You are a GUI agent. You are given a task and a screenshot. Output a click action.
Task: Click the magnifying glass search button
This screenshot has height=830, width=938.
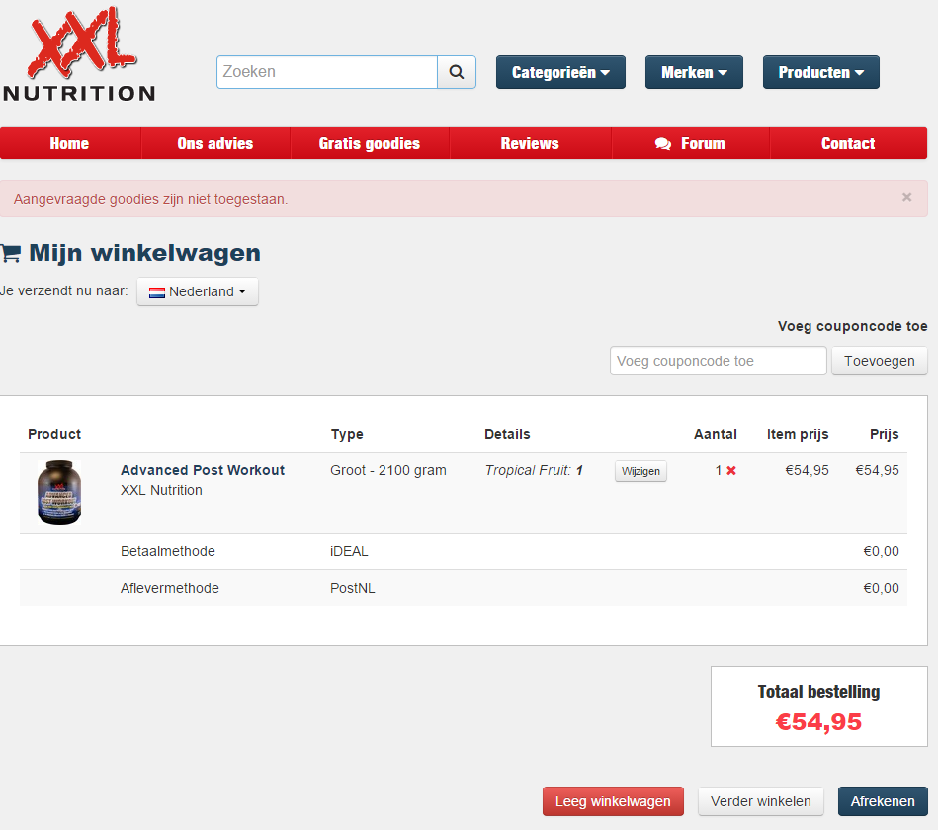coord(457,72)
